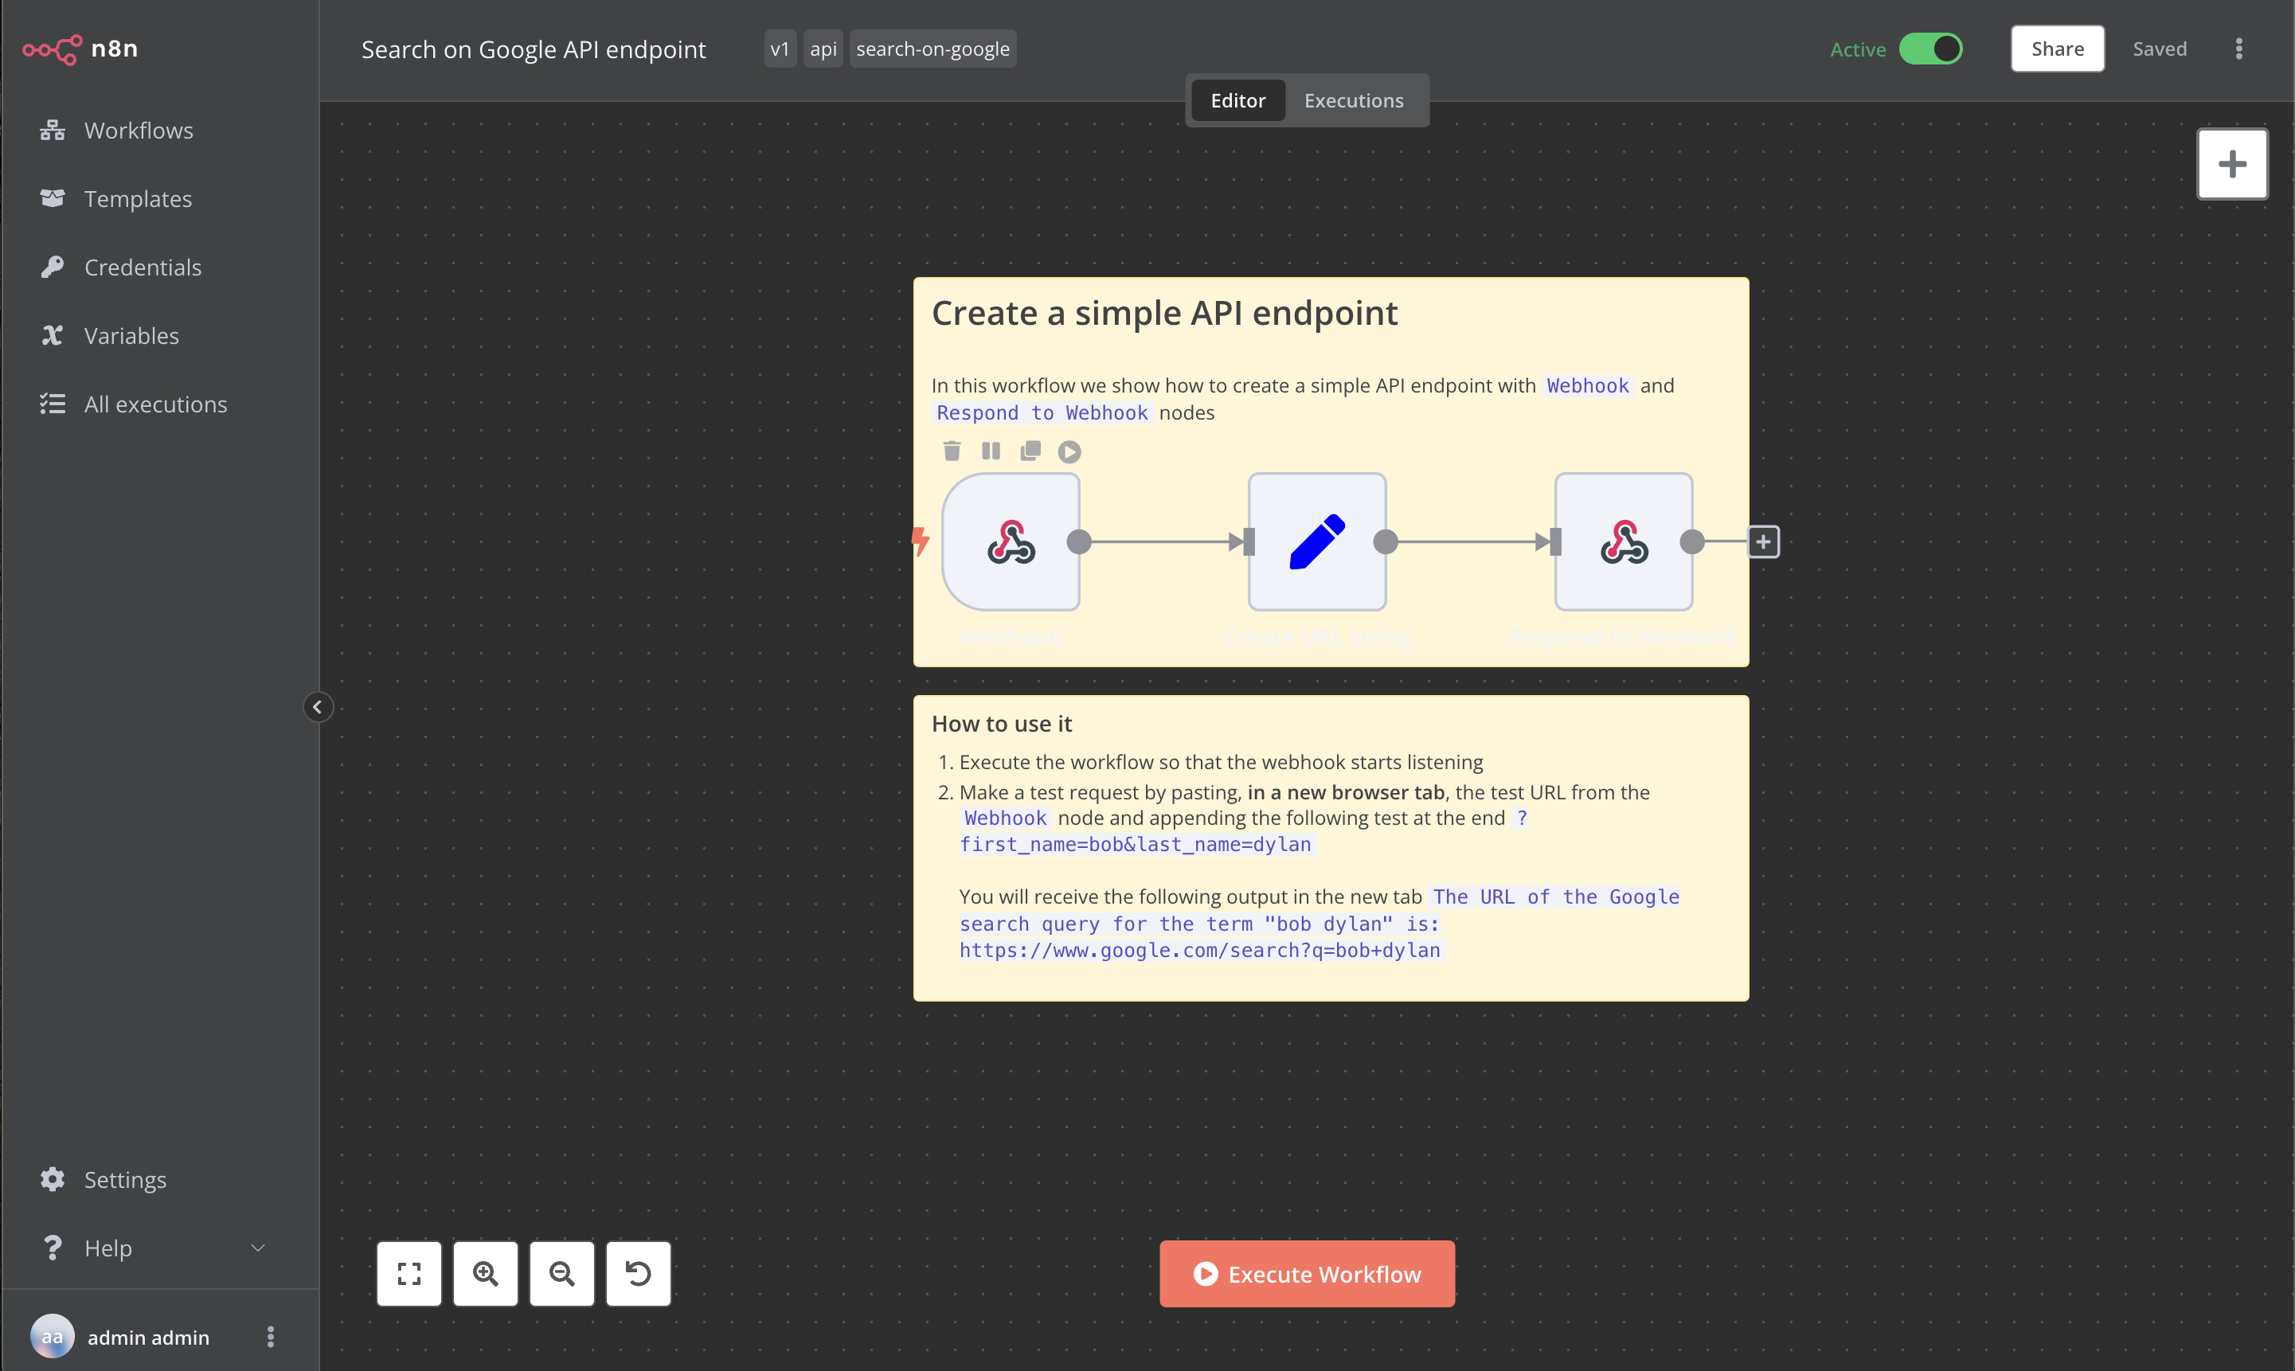
Task: Click the Saved status button
Action: click(2159, 49)
